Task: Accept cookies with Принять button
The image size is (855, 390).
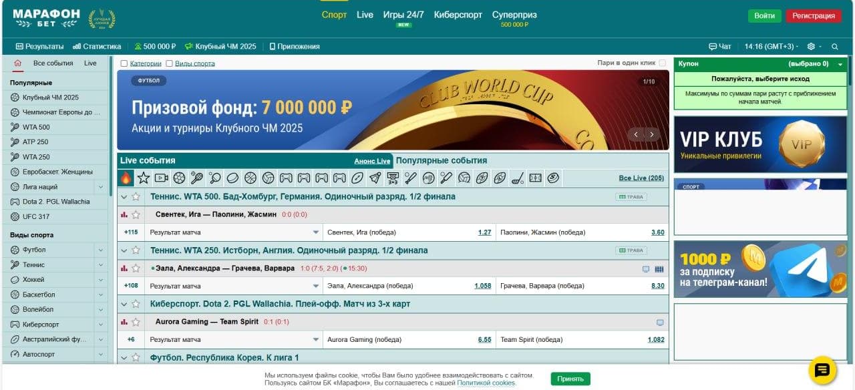Action: pos(570,379)
